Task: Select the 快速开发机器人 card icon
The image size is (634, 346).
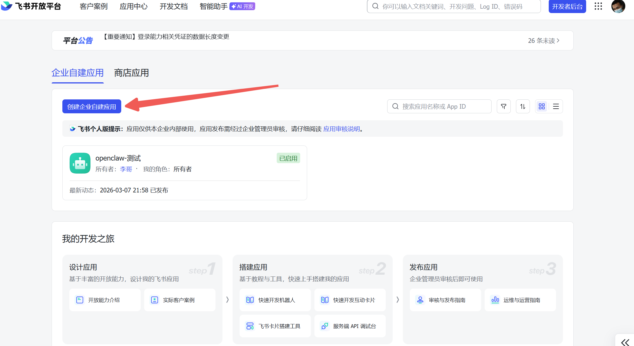Action: point(250,300)
